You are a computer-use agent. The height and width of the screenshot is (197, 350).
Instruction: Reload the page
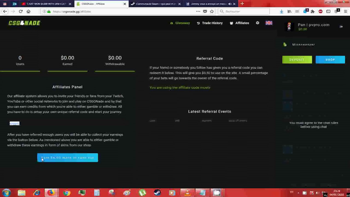[x=21, y=11]
